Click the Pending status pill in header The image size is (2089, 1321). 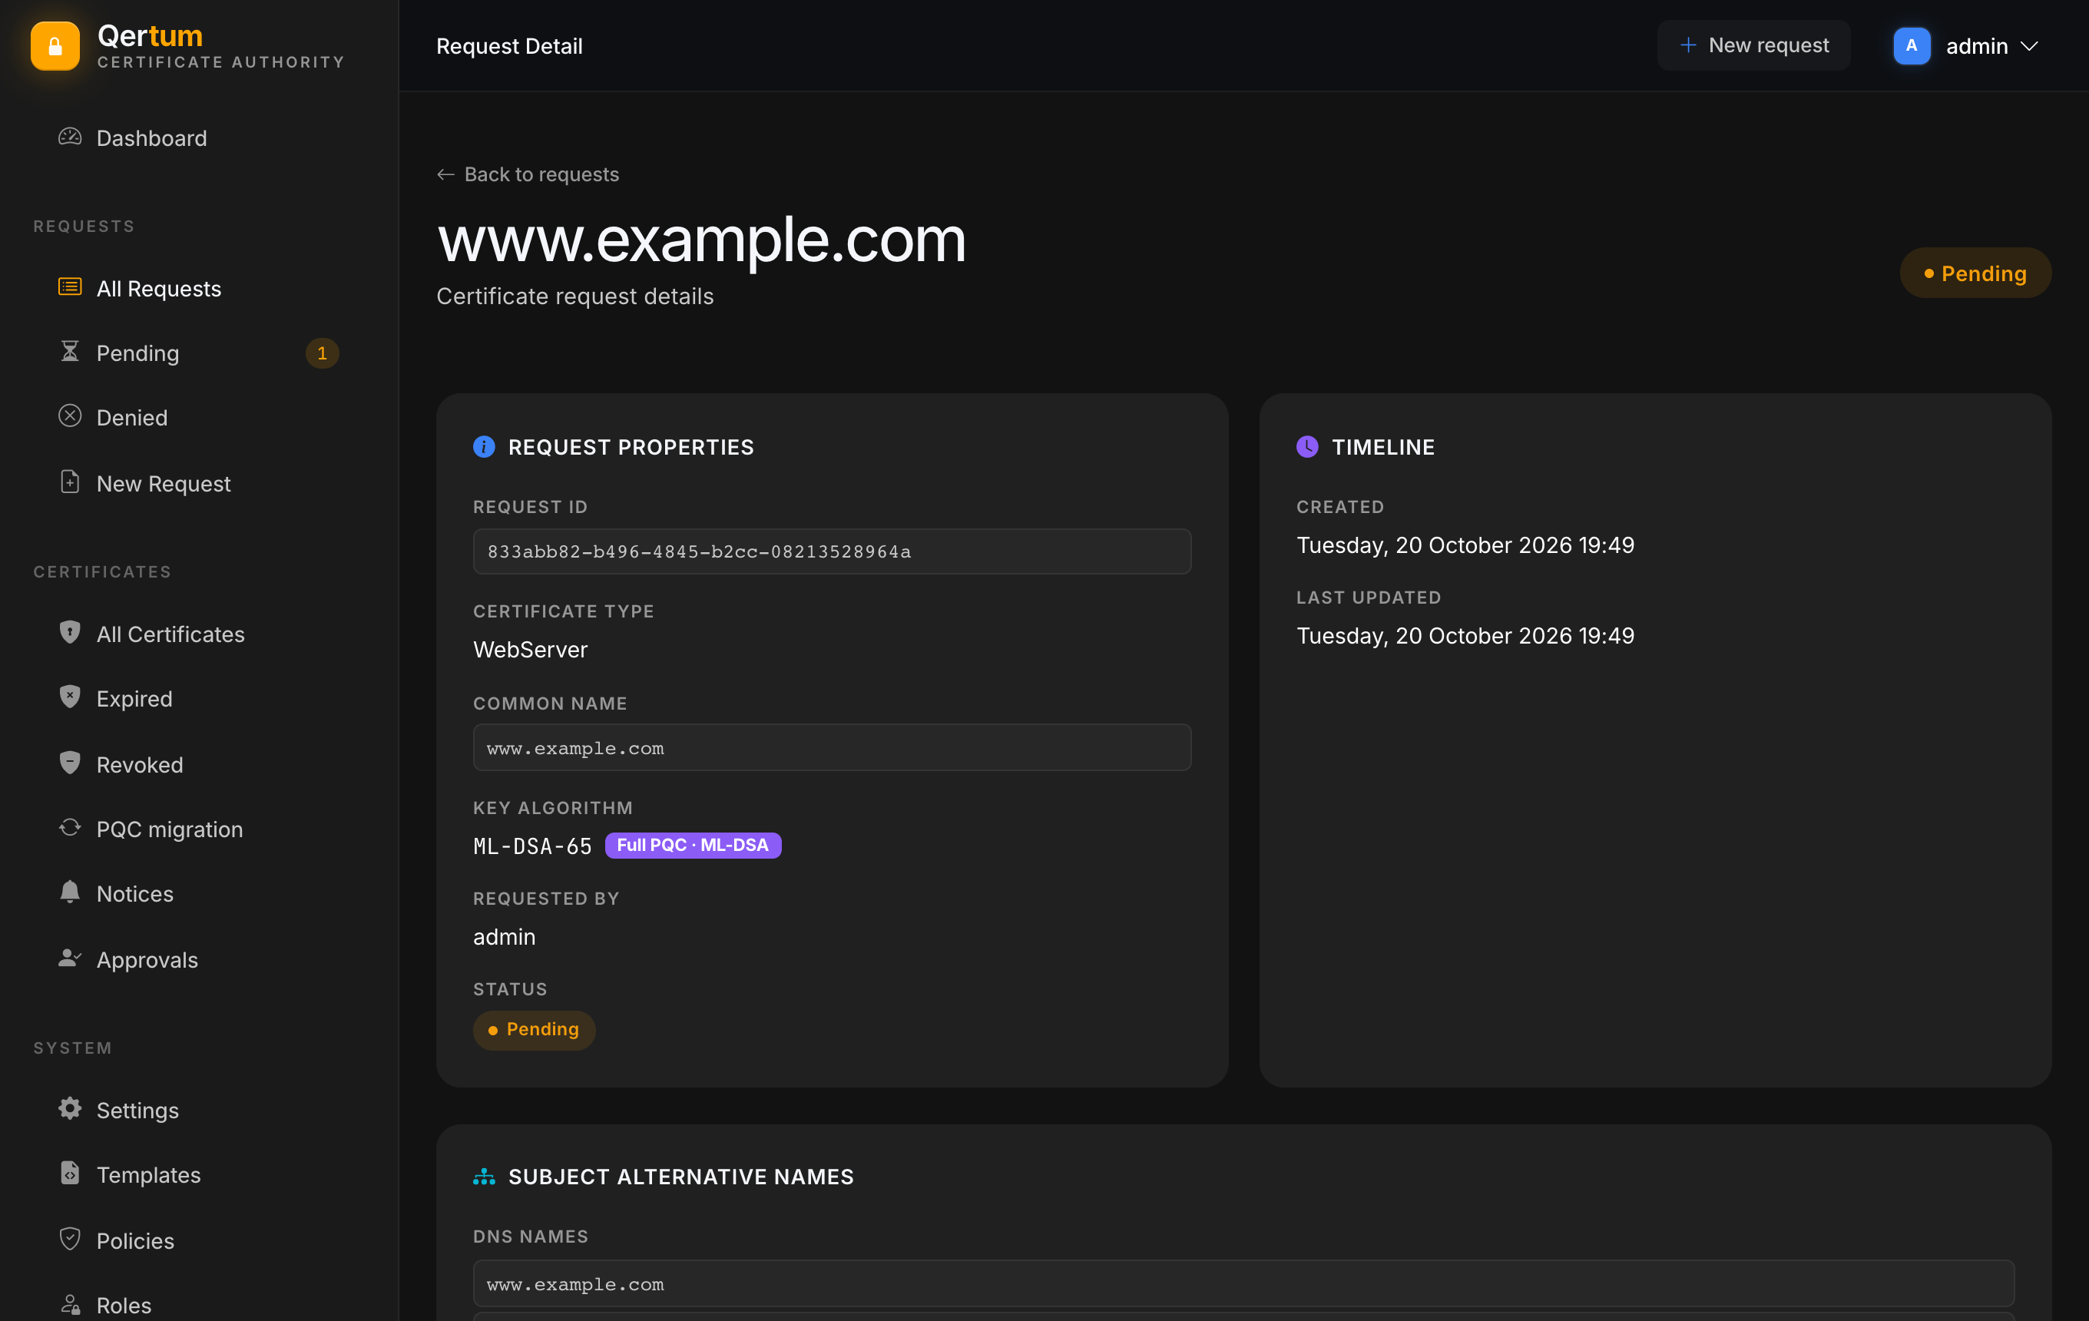tap(1975, 273)
